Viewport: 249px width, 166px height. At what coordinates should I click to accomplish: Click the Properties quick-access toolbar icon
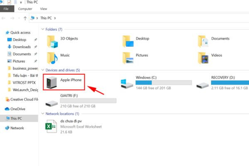(x=9, y=2)
